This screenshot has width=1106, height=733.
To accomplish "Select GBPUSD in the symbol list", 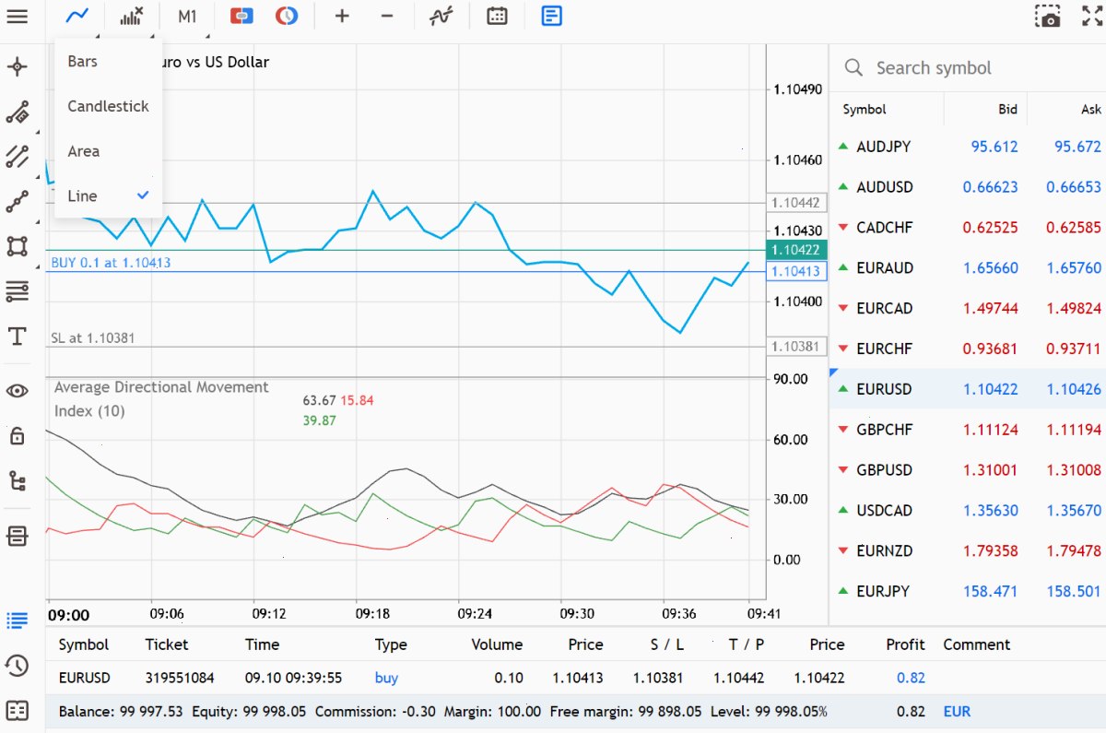I will [x=967, y=470].
